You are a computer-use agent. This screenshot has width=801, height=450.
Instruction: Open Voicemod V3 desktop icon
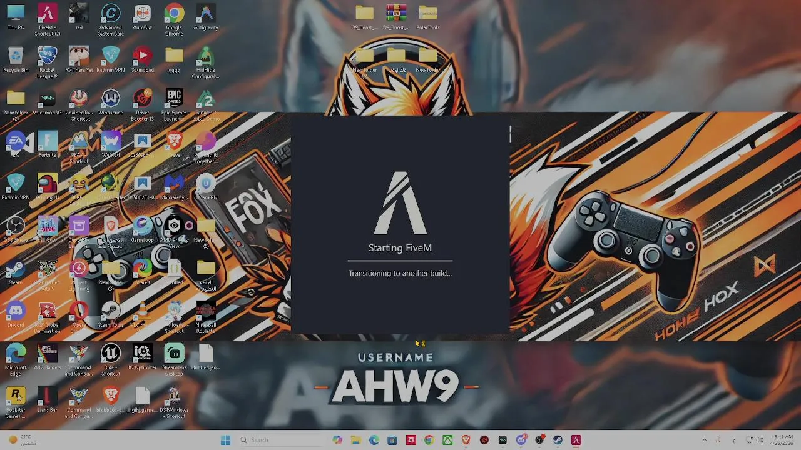[48, 102]
